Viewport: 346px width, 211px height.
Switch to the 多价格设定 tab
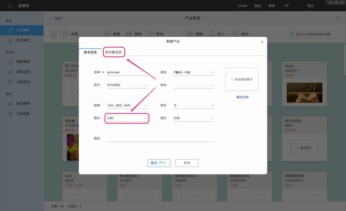(114, 52)
